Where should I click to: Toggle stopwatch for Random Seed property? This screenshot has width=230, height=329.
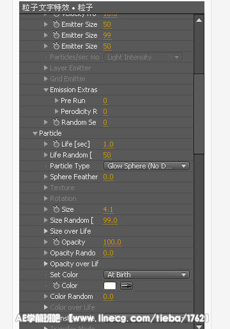tap(56, 122)
